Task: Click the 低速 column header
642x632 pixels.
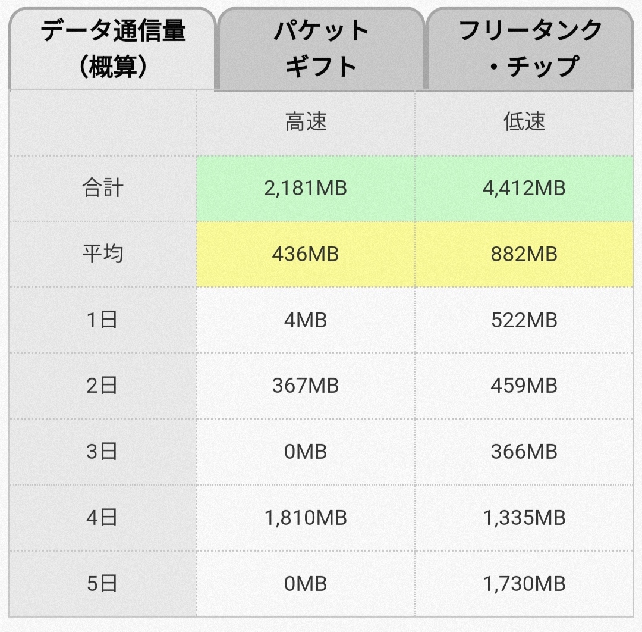Action: pyautogui.click(x=524, y=123)
